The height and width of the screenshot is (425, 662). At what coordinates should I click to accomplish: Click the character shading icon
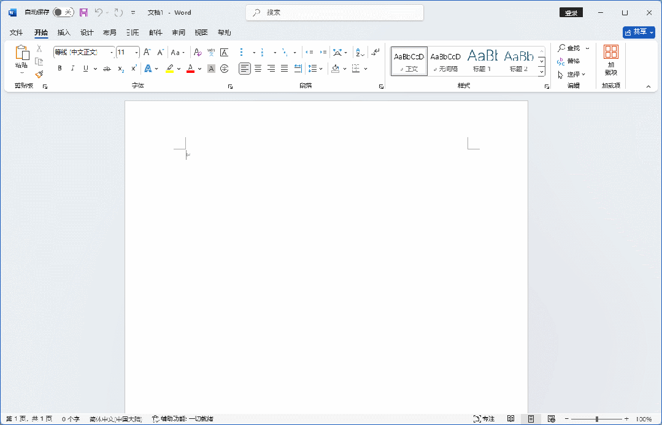(211, 69)
